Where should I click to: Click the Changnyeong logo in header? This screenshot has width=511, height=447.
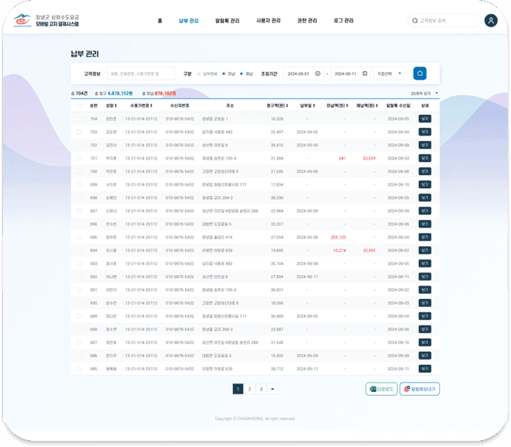[22, 20]
